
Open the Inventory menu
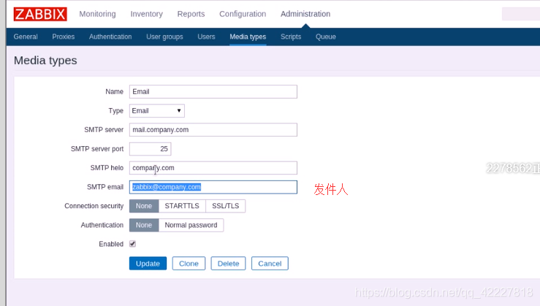pos(146,14)
